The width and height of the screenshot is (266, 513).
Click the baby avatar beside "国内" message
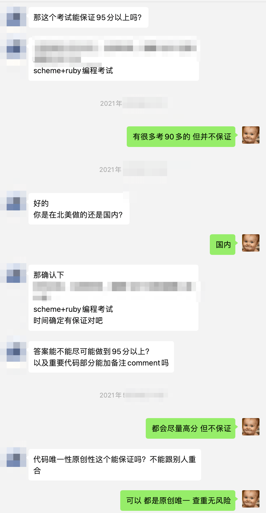tap(251, 243)
